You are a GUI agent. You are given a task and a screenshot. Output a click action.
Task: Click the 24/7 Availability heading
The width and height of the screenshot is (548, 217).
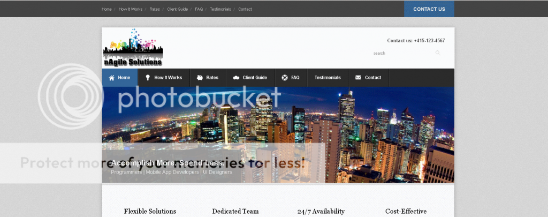point(321,212)
